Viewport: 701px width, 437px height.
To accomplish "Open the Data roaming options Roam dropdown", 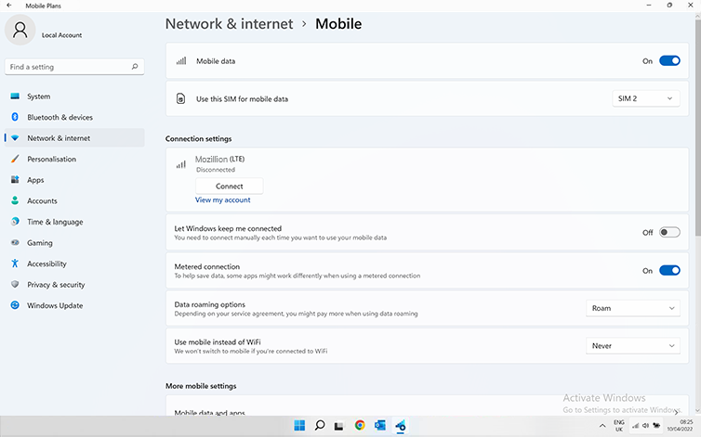I will [x=632, y=308].
